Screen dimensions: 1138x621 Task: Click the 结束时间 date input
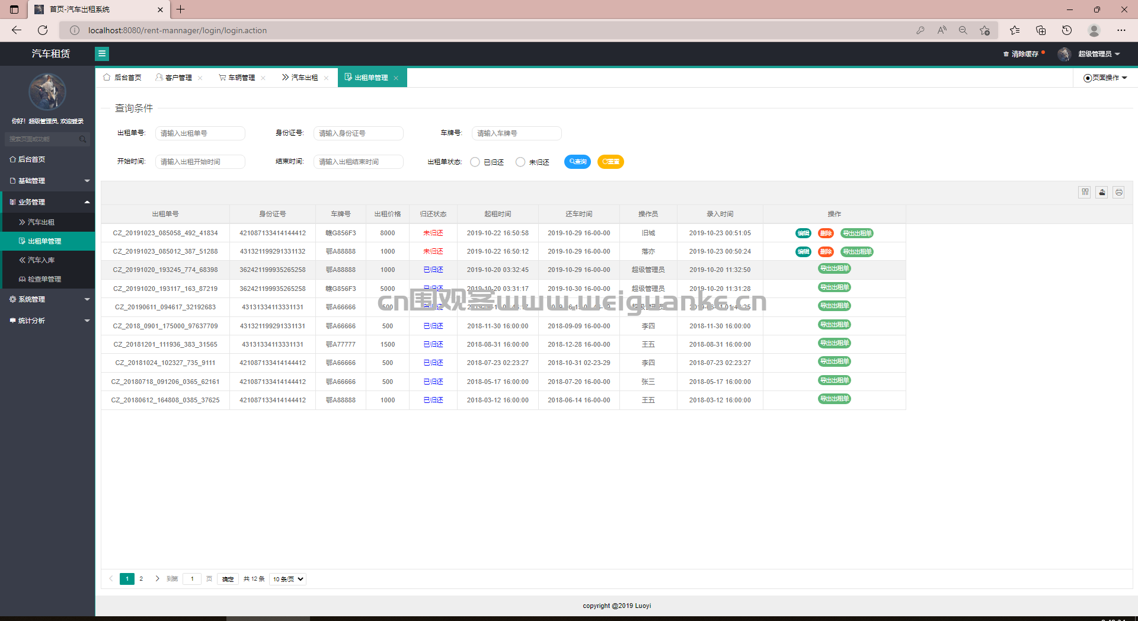359,162
